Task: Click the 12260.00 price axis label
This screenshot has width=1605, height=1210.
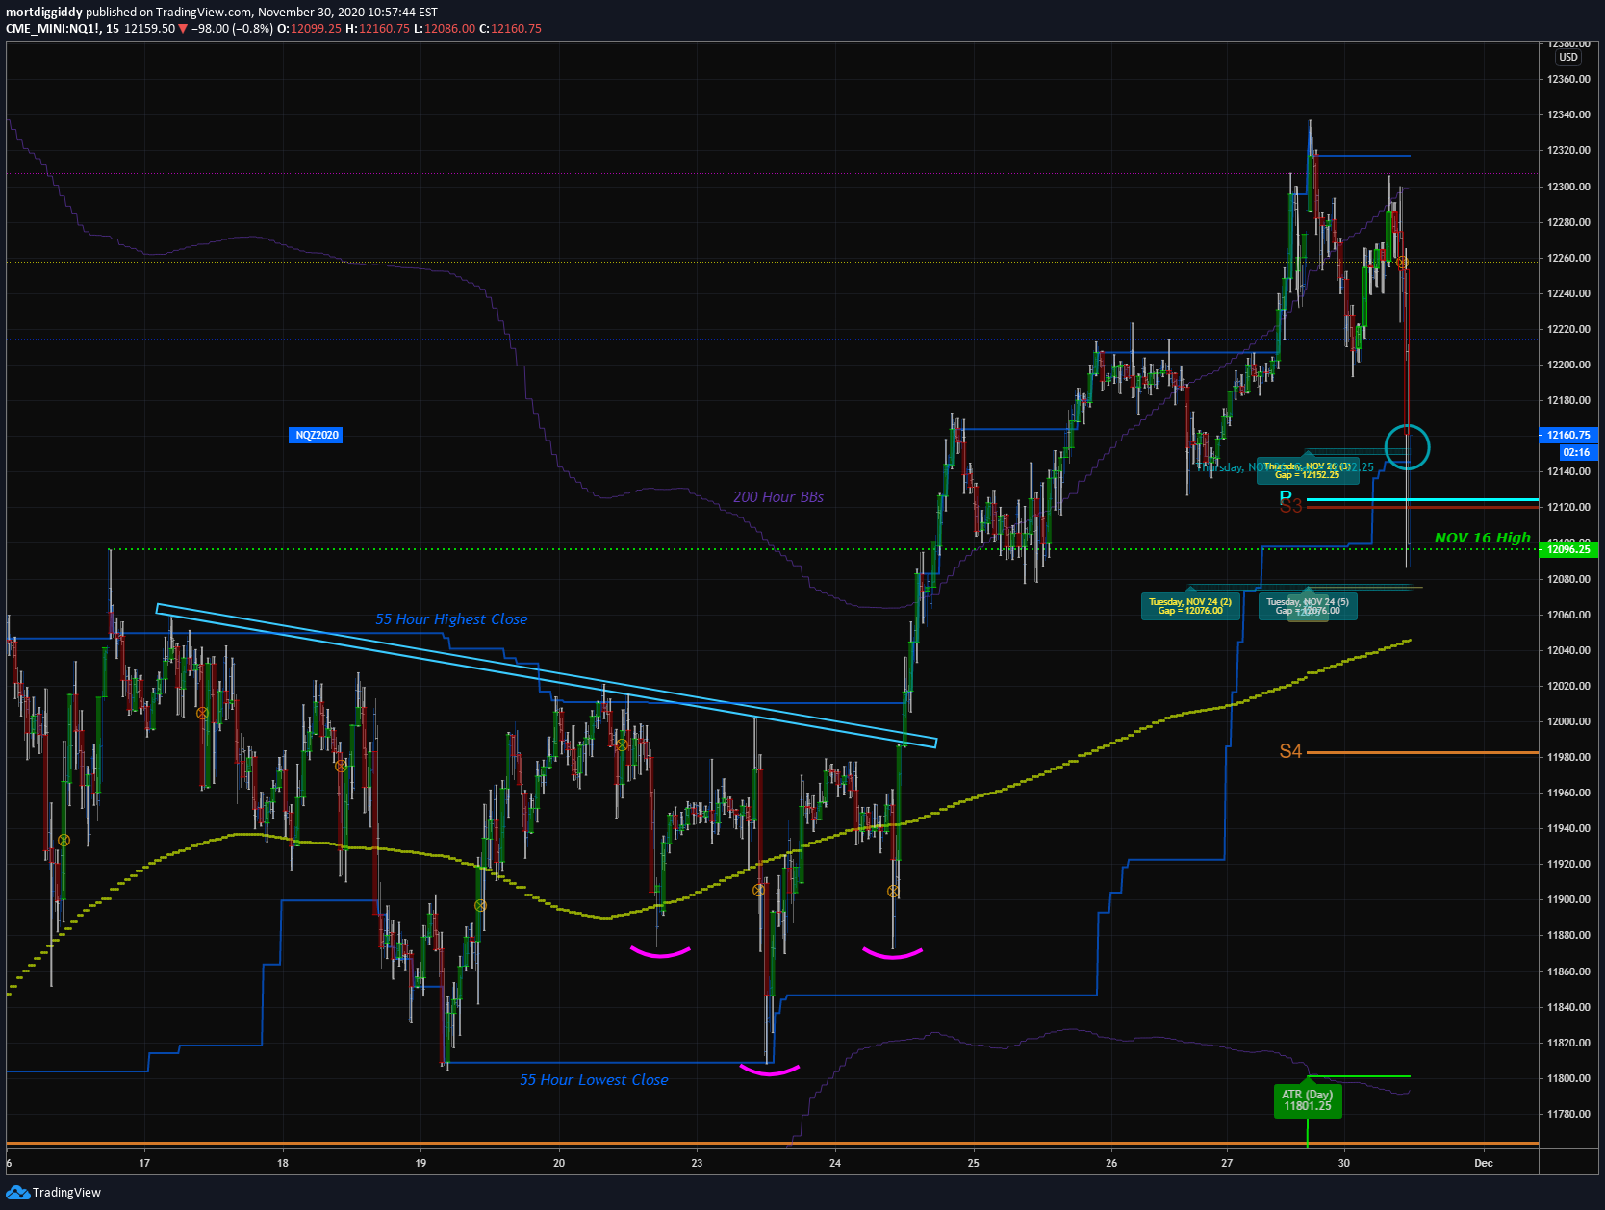Action: [1568, 258]
